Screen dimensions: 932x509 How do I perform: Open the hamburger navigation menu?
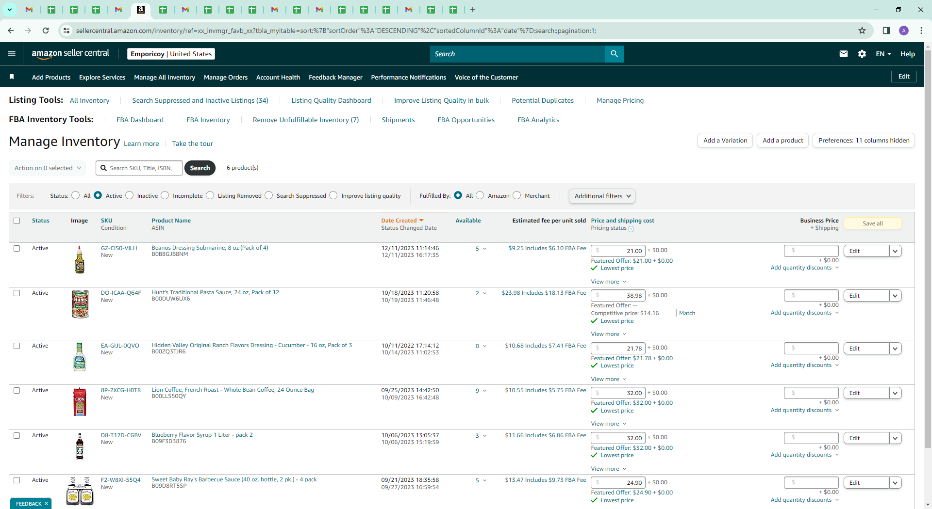[x=12, y=54]
